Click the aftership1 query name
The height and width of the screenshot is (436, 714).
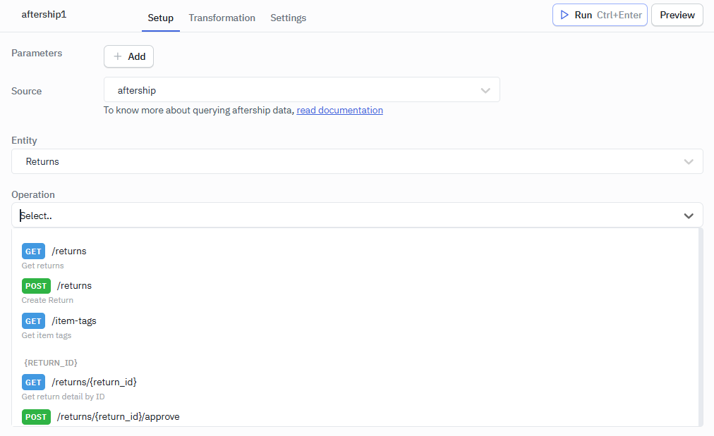click(44, 15)
